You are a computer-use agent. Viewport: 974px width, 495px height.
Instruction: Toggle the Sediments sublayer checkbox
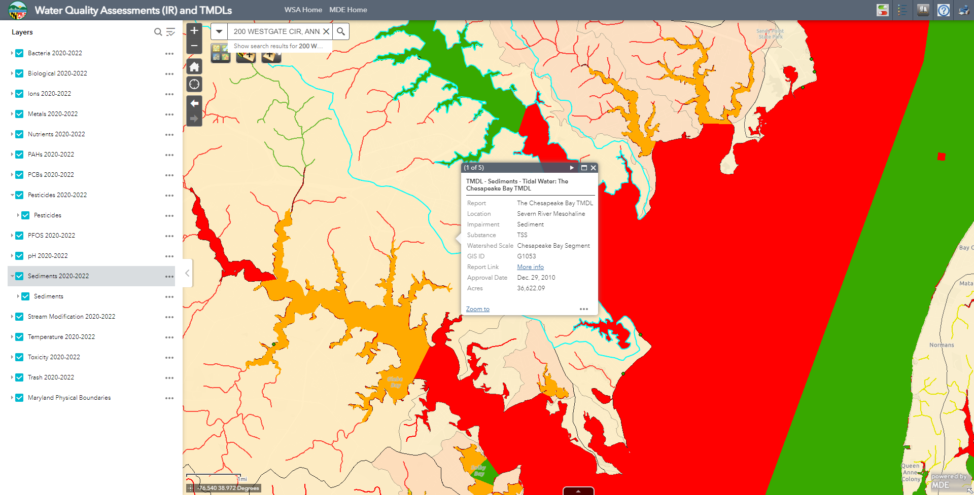pyautogui.click(x=25, y=296)
